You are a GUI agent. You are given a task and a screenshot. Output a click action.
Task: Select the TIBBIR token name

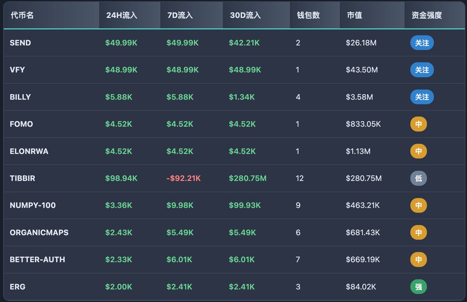click(22, 178)
